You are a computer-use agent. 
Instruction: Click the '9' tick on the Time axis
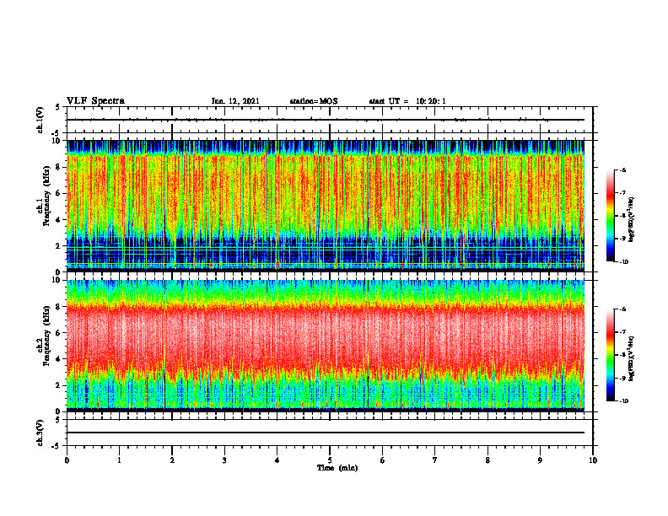point(540,460)
